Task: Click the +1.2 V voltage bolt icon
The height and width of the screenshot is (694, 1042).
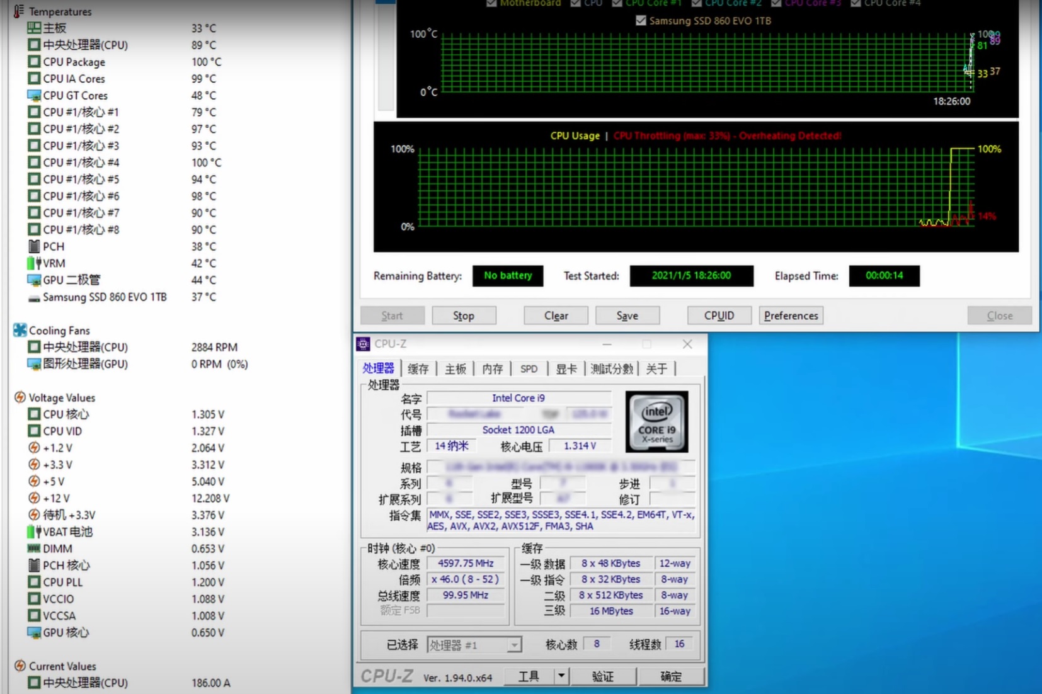Action: [34, 448]
